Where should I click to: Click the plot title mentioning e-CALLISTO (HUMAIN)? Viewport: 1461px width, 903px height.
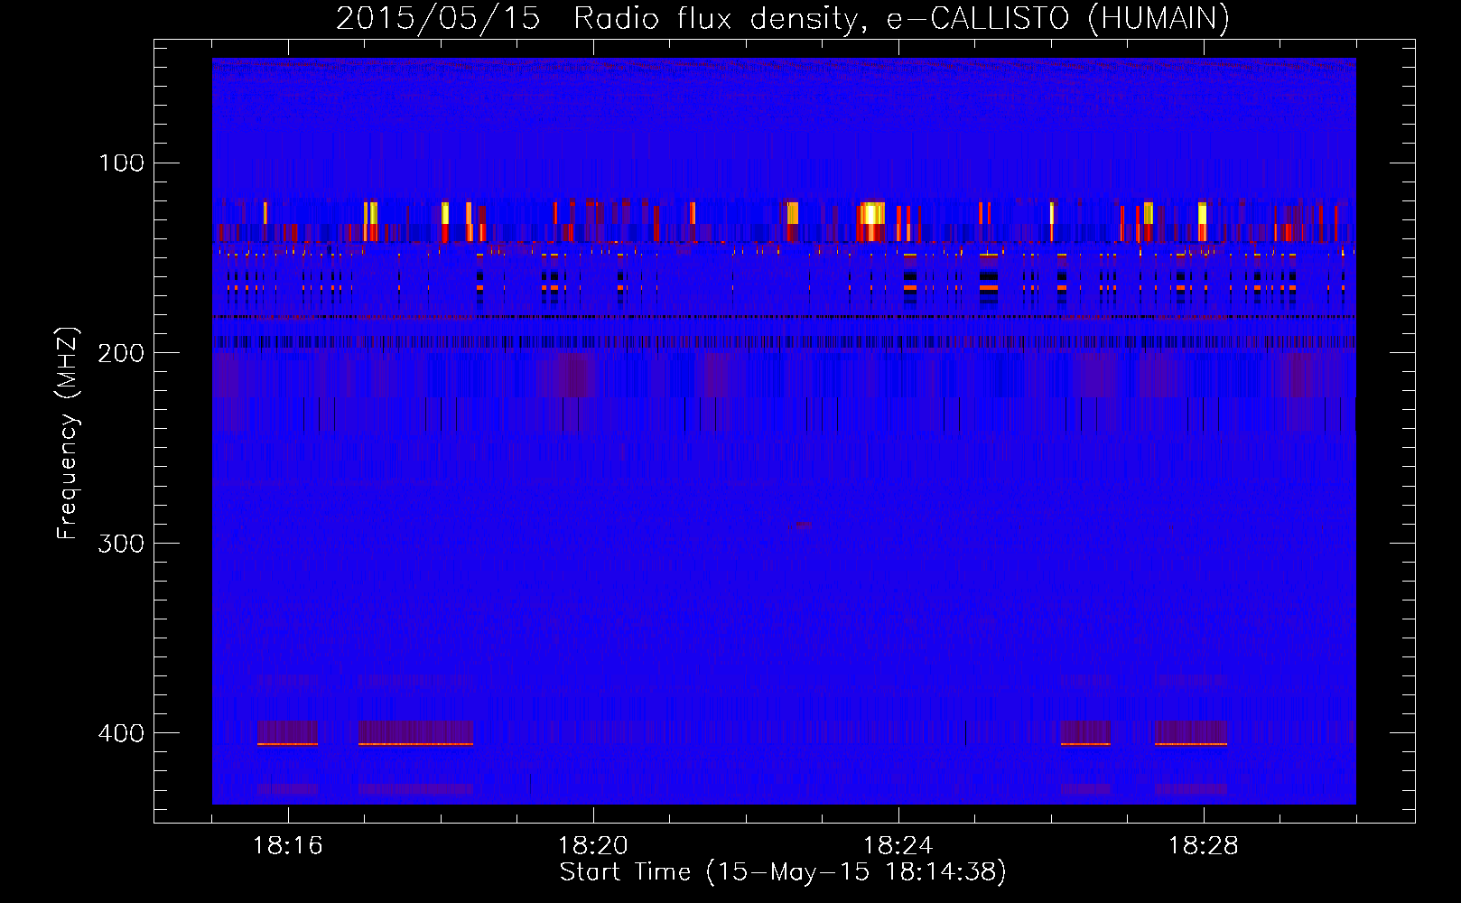783,18
